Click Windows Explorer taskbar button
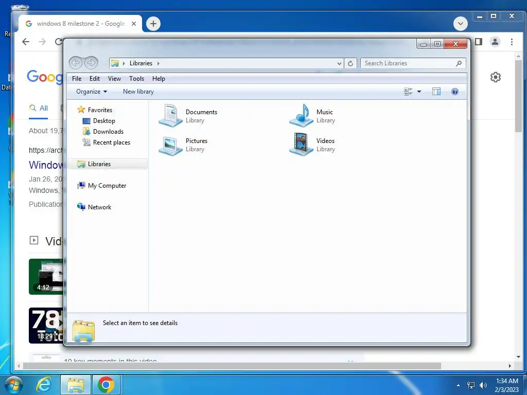 point(75,385)
